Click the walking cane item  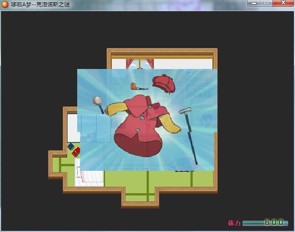click(x=188, y=136)
